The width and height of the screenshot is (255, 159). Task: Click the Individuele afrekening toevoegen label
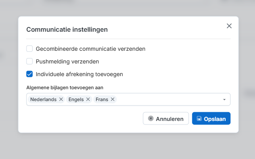[x=79, y=74]
